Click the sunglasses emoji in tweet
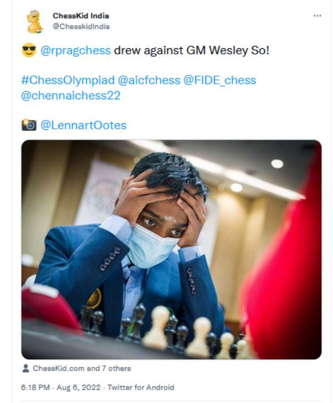333x403 pixels. (x=29, y=50)
